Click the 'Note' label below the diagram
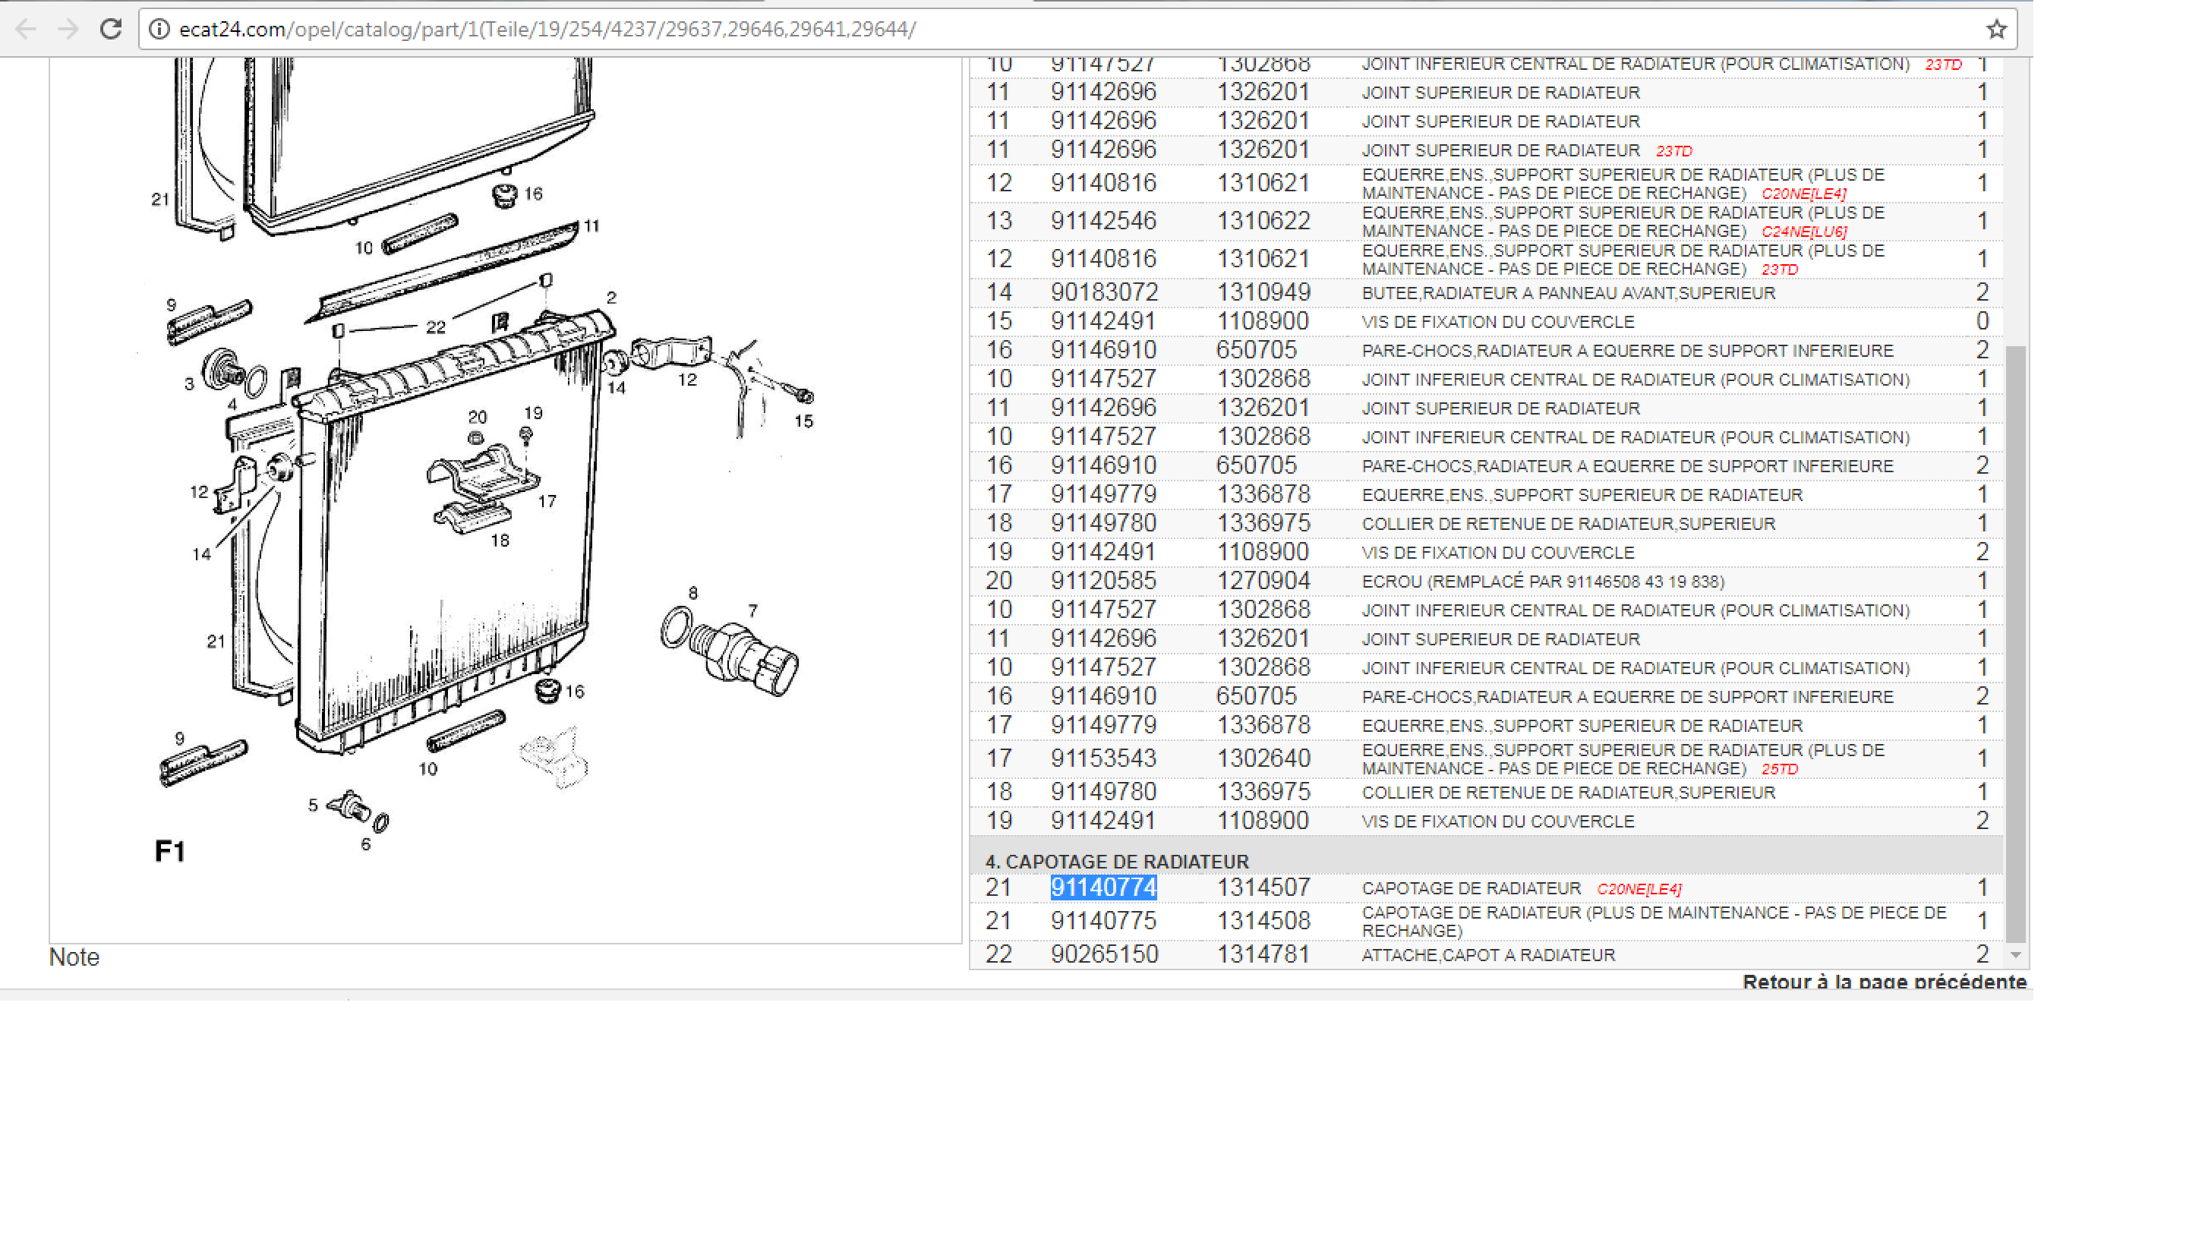The image size is (2205, 1239). click(x=74, y=957)
